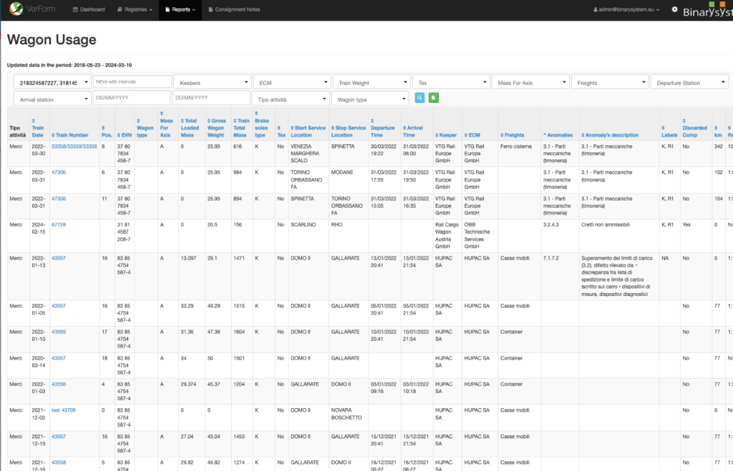Click the green export file button

[x=434, y=98]
